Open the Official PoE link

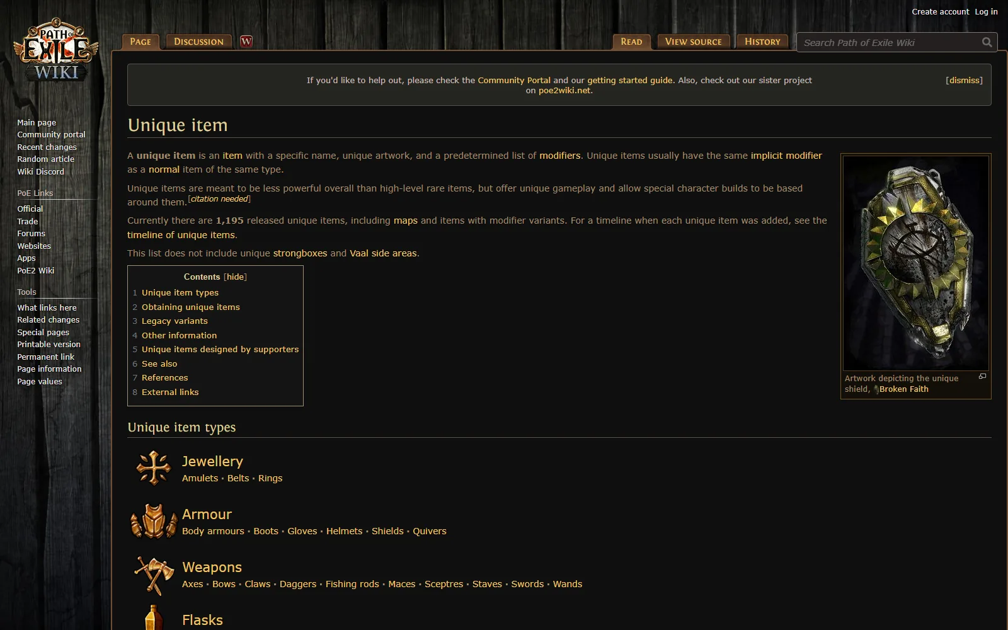pyautogui.click(x=30, y=209)
